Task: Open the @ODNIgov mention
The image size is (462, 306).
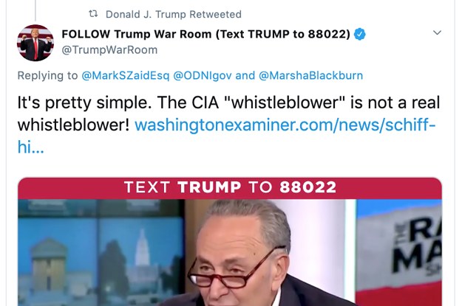Action: coord(203,75)
